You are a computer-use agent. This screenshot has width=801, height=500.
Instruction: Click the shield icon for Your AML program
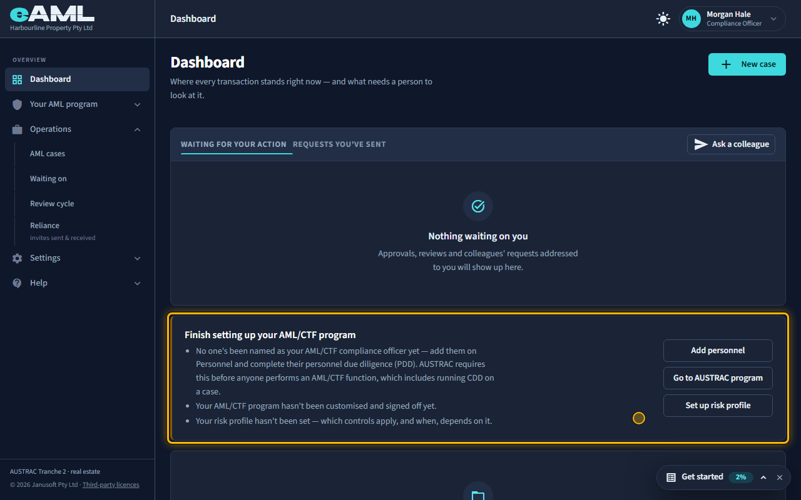click(x=18, y=104)
